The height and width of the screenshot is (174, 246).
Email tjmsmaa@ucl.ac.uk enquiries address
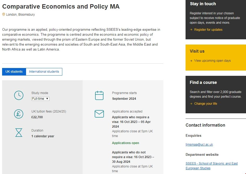tap(199, 145)
